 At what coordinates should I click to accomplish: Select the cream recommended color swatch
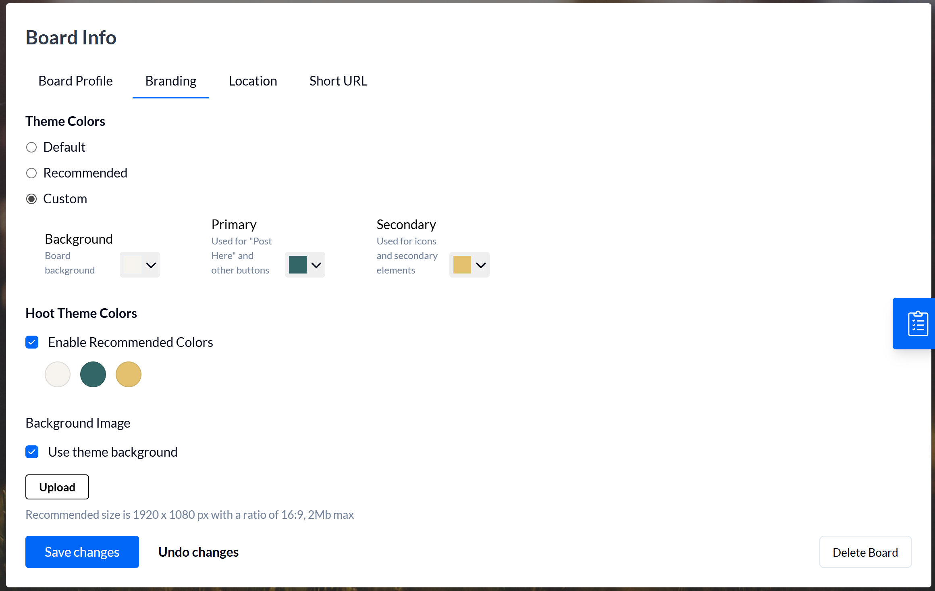tap(58, 374)
